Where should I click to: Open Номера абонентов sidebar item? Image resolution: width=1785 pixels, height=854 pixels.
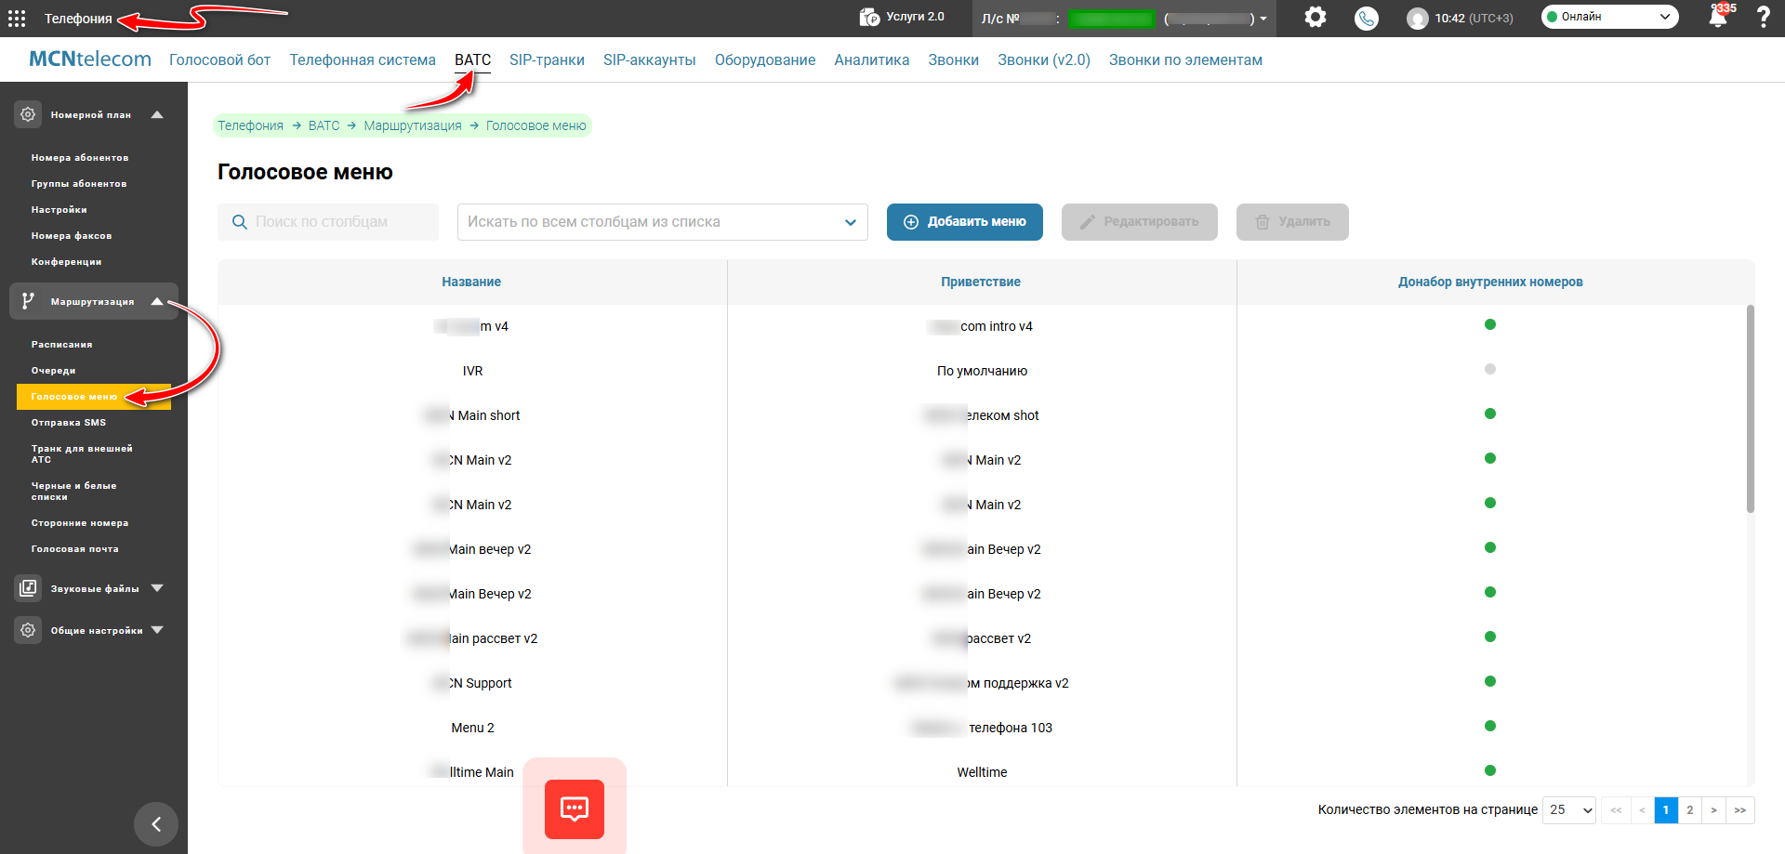click(80, 158)
